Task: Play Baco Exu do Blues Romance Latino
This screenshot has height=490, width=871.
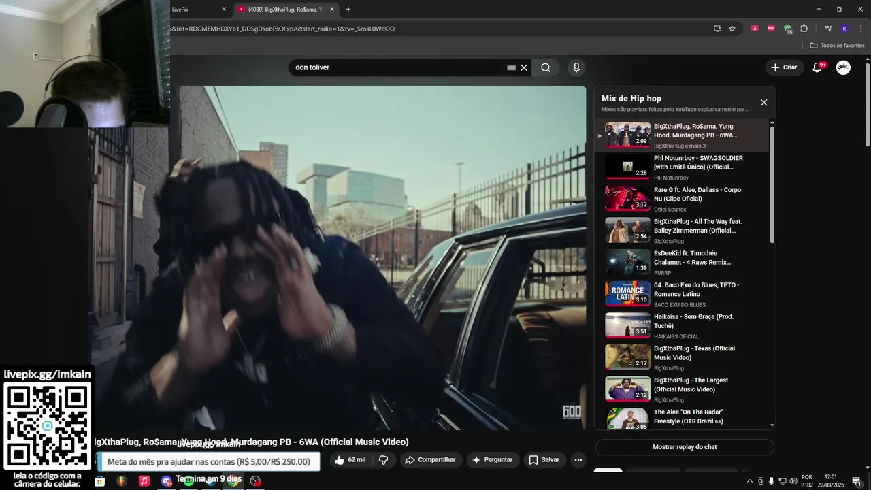Action: pyautogui.click(x=682, y=294)
